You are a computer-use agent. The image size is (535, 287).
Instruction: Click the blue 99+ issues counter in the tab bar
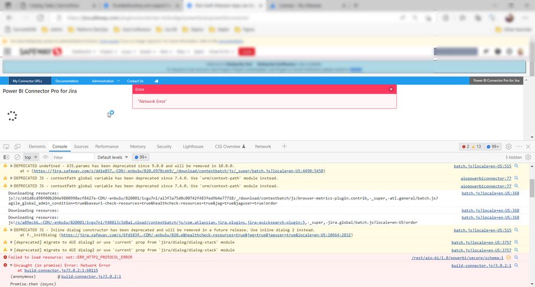point(493,146)
